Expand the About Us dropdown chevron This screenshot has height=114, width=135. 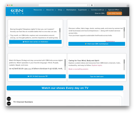55,10
